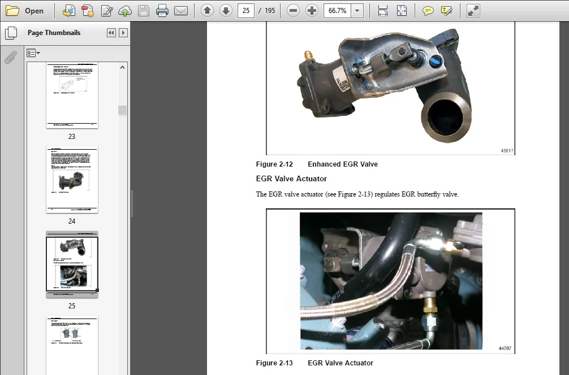The width and height of the screenshot is (569, 375).
Task: Zoom in with plus button
Action: (312, 11)
